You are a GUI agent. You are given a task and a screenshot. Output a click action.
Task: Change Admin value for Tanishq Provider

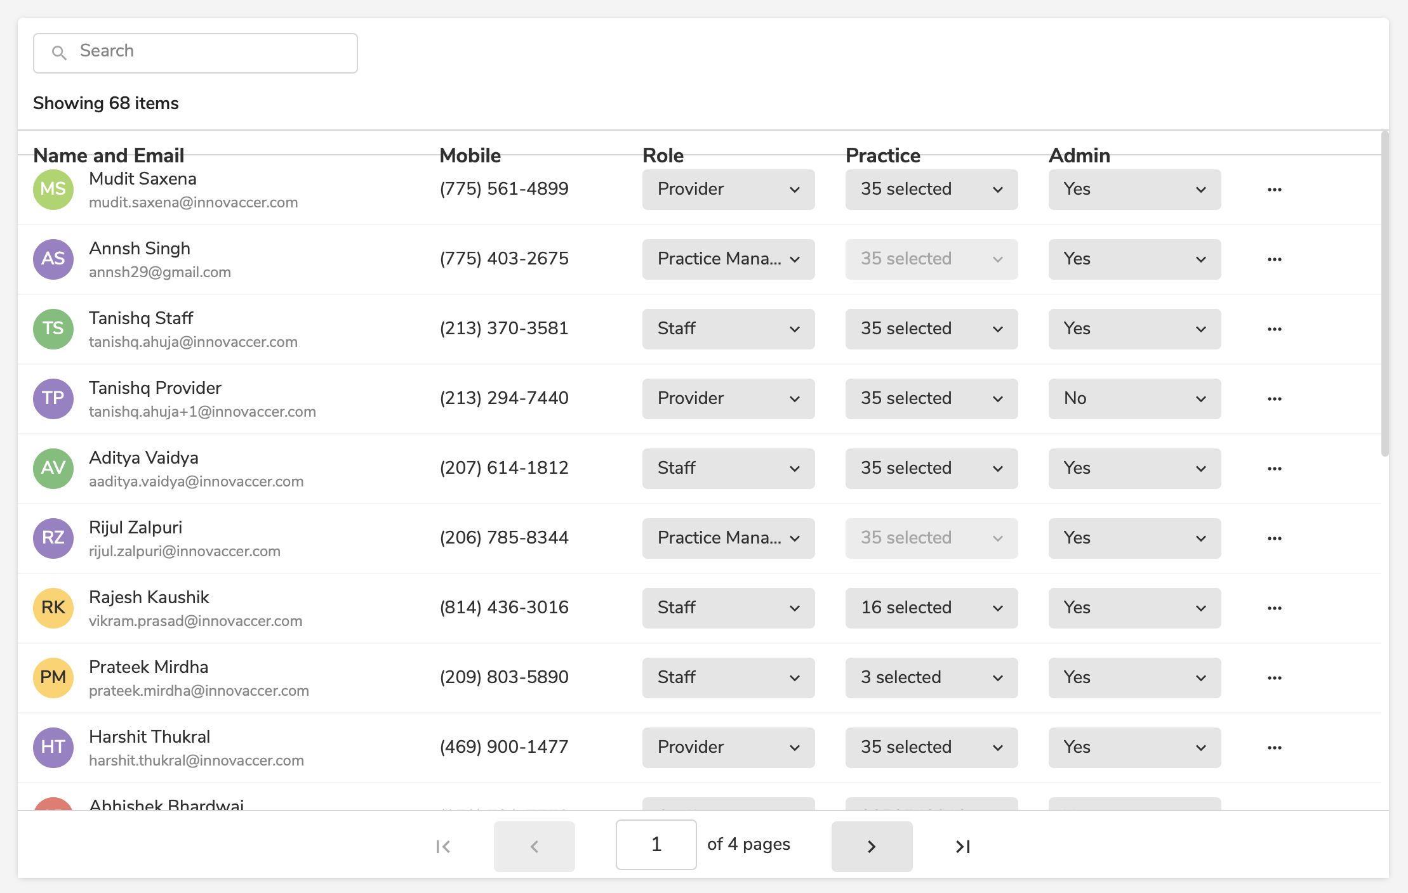click(1134, 399)
